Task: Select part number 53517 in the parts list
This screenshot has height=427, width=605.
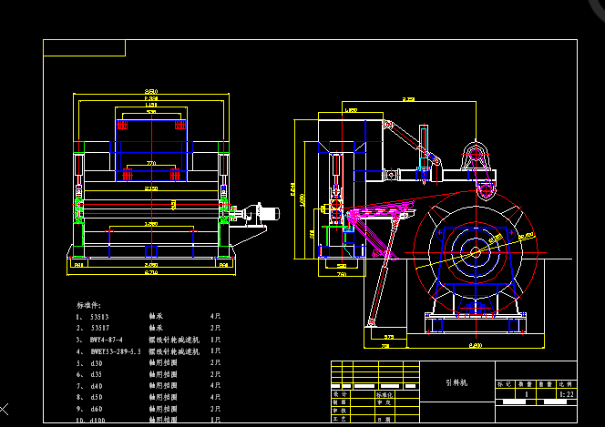Action: click(x=100, y=329)
